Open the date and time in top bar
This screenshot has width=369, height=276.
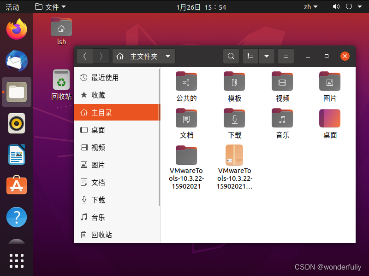[201, 7]
